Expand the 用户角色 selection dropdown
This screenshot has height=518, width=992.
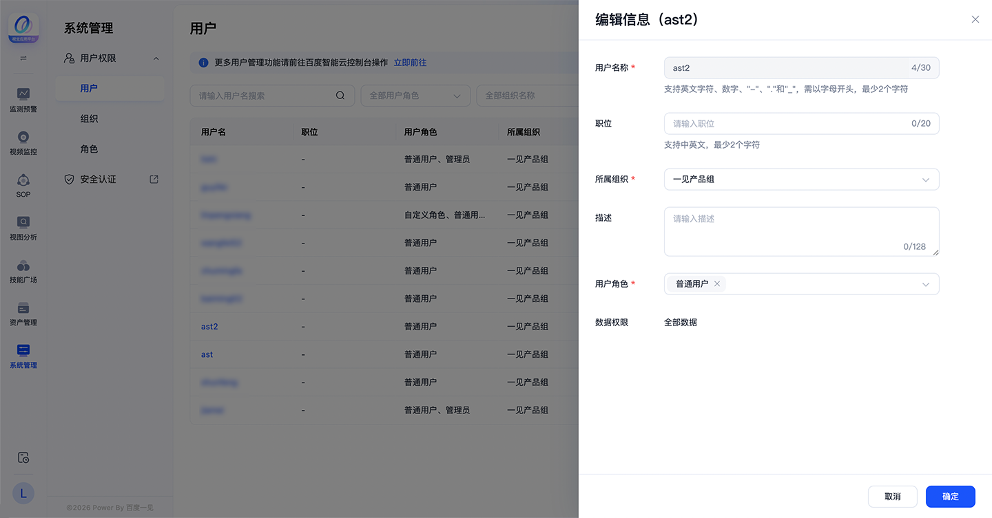(925, 284)
